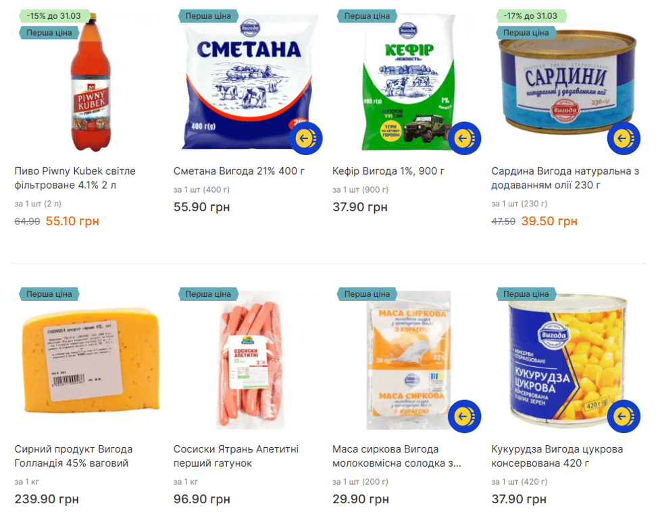660x518 pixels.
Task: Open the Пиво Piwny Kubek product title
Action: 75,178
